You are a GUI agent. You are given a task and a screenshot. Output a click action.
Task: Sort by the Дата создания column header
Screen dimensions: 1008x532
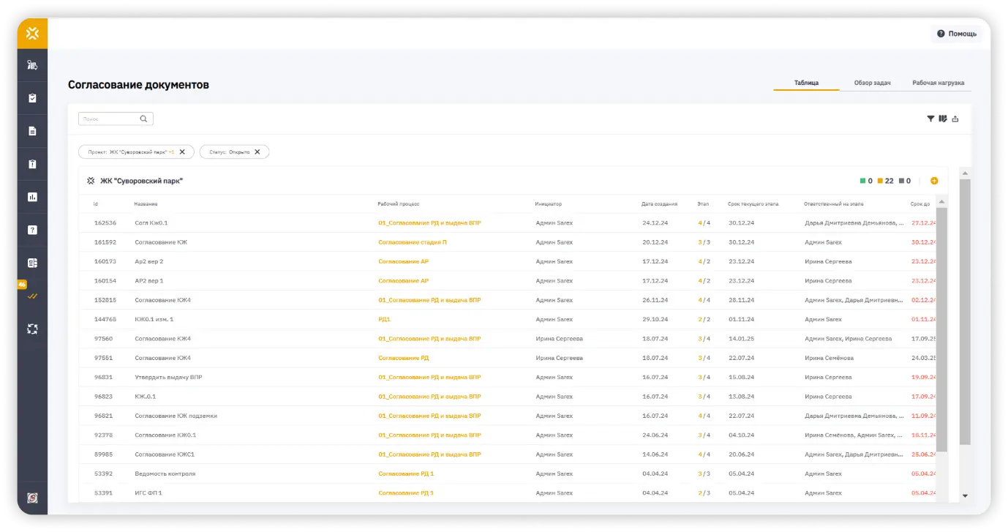click(x=659, y=204)
